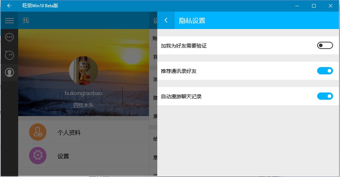This screenshot has height=177, width=340.
Task: Click the title bar back arrow
Action: 9,6
